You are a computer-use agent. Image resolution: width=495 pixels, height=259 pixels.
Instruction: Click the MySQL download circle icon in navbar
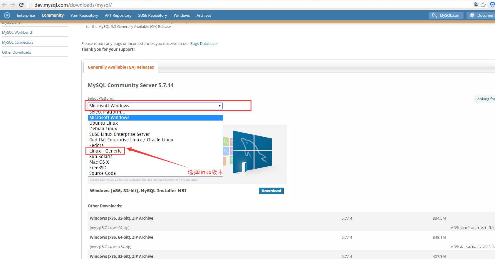(x=7, y=15)
